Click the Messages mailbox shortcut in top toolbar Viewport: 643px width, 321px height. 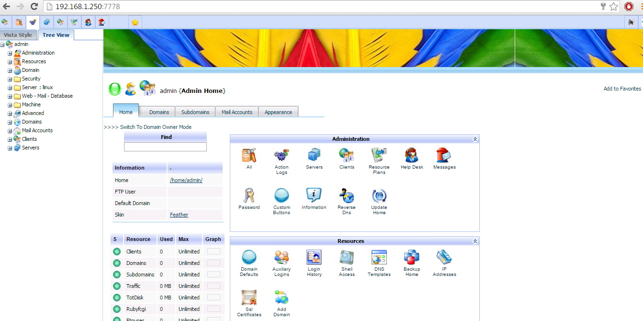102,22
